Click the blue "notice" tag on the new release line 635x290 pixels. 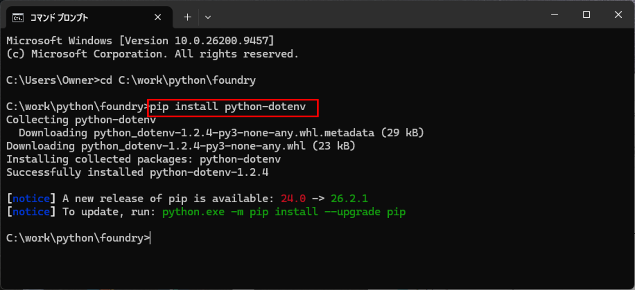pos(31,199)
